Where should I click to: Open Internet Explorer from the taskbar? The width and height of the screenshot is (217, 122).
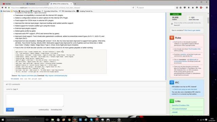pos(86,120)
